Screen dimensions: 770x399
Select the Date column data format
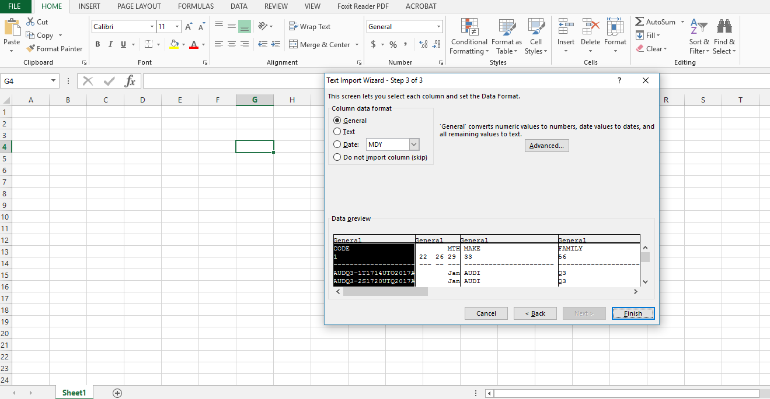[337, 144]
